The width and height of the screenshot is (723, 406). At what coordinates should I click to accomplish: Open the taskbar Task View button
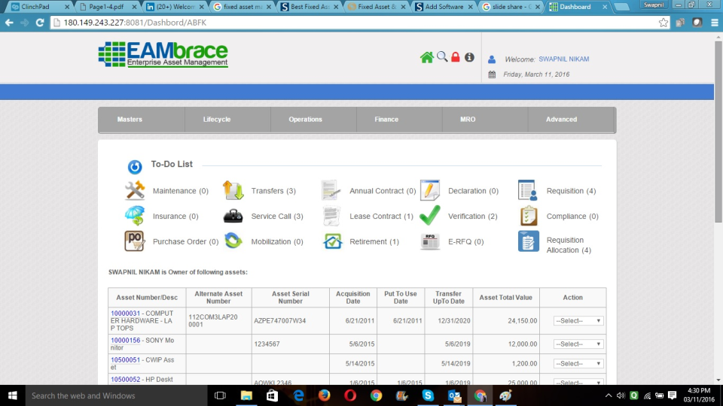[x=221, y=395]
